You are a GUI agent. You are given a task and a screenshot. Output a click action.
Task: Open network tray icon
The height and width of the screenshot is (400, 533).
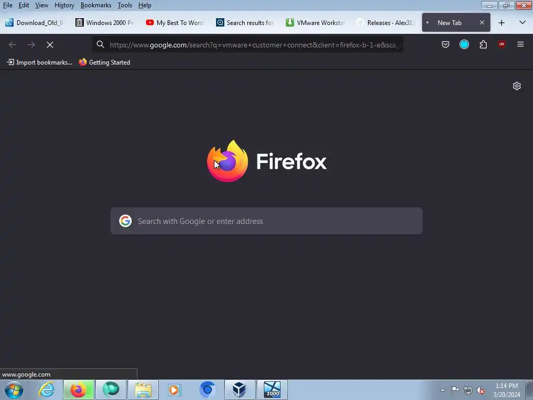coord(468,390)
